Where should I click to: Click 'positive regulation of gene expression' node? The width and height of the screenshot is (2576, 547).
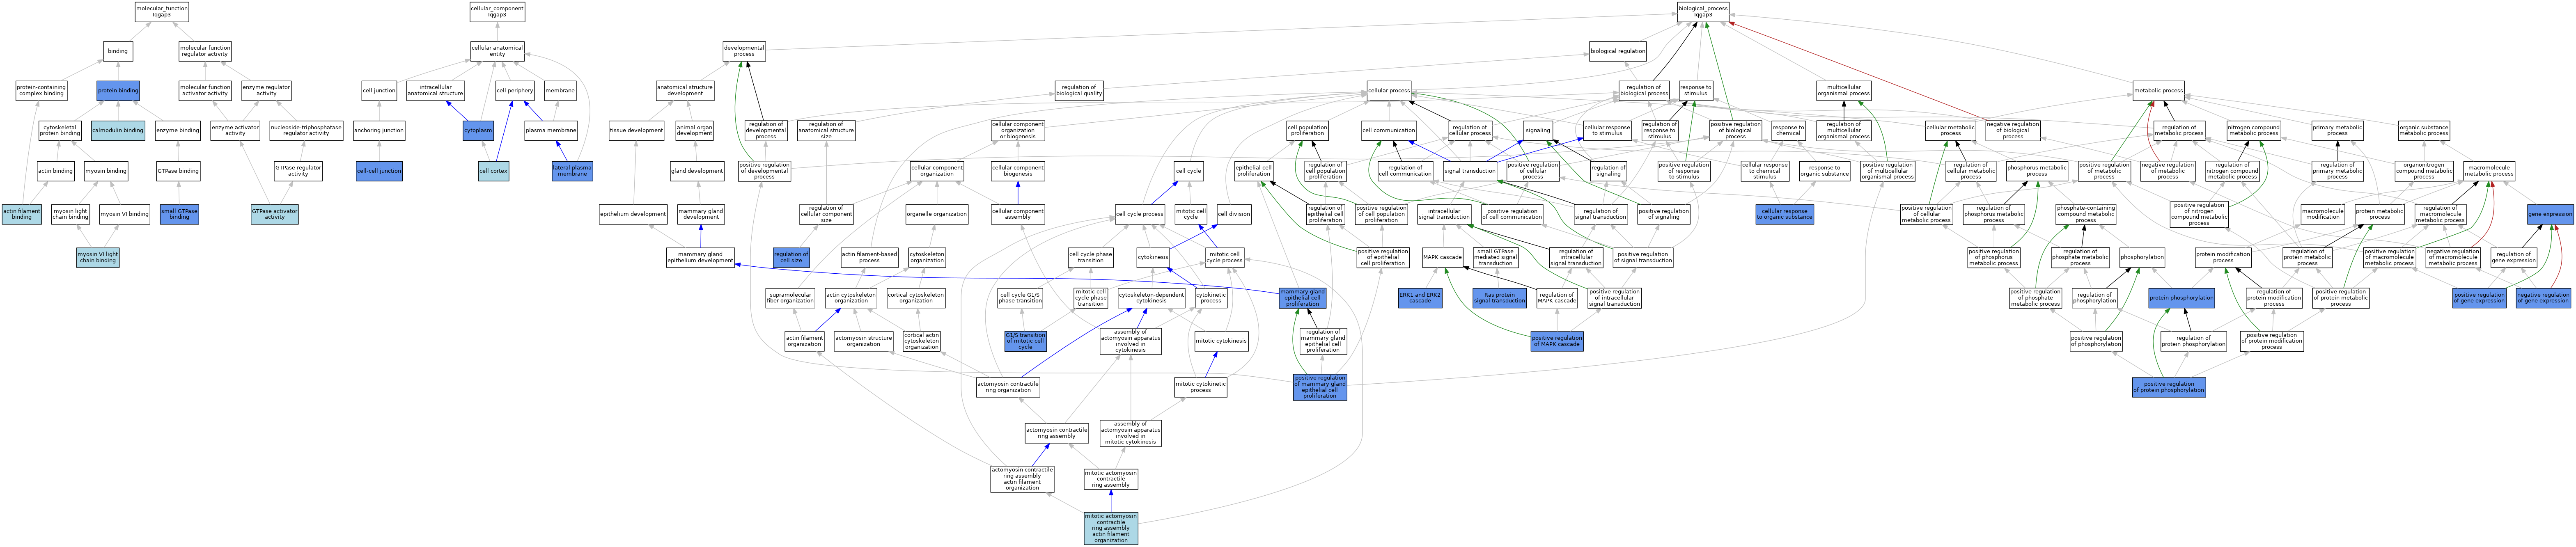coord(2480,298)
